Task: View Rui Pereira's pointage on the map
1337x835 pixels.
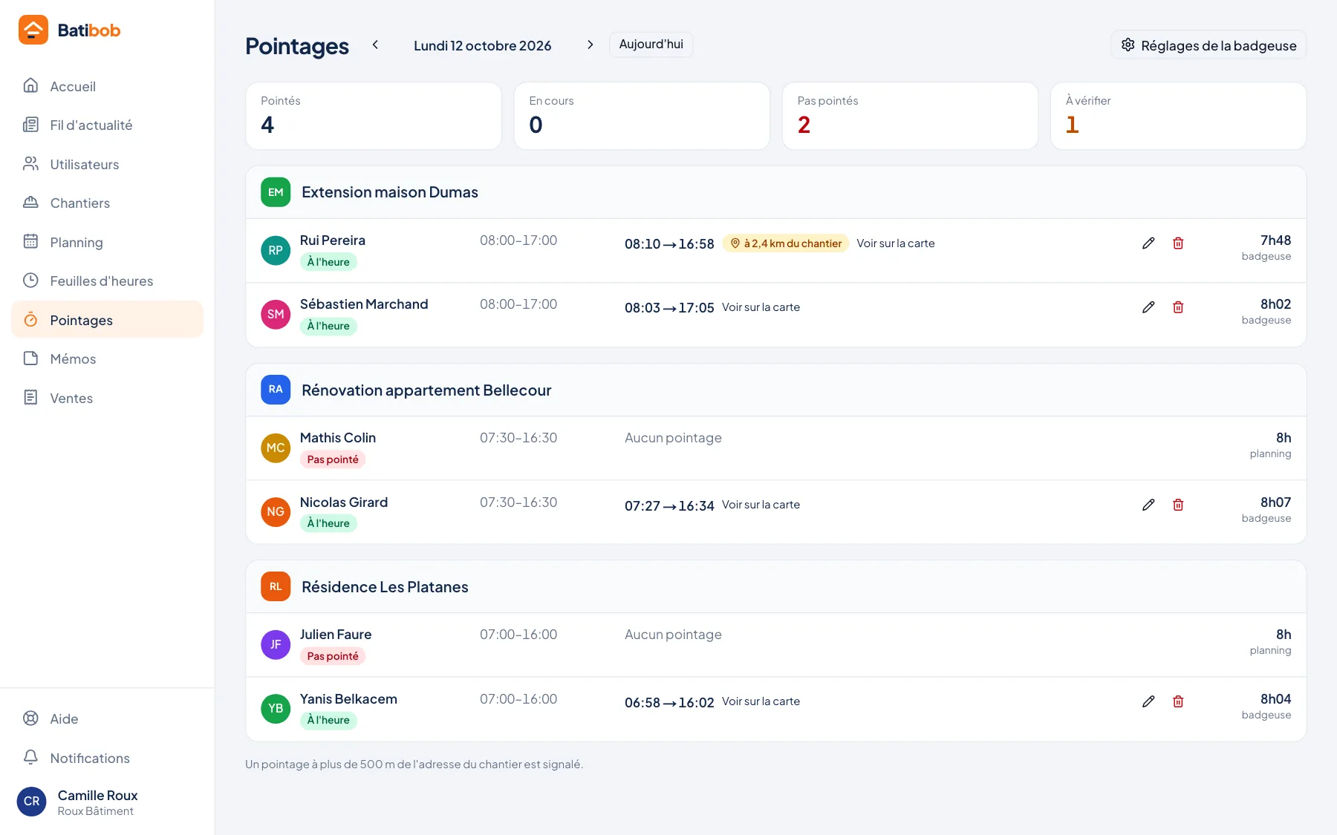Action: click(x=896, y=243)
